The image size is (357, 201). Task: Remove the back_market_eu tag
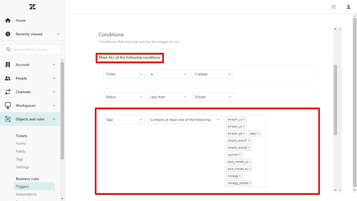click(250, 169)
